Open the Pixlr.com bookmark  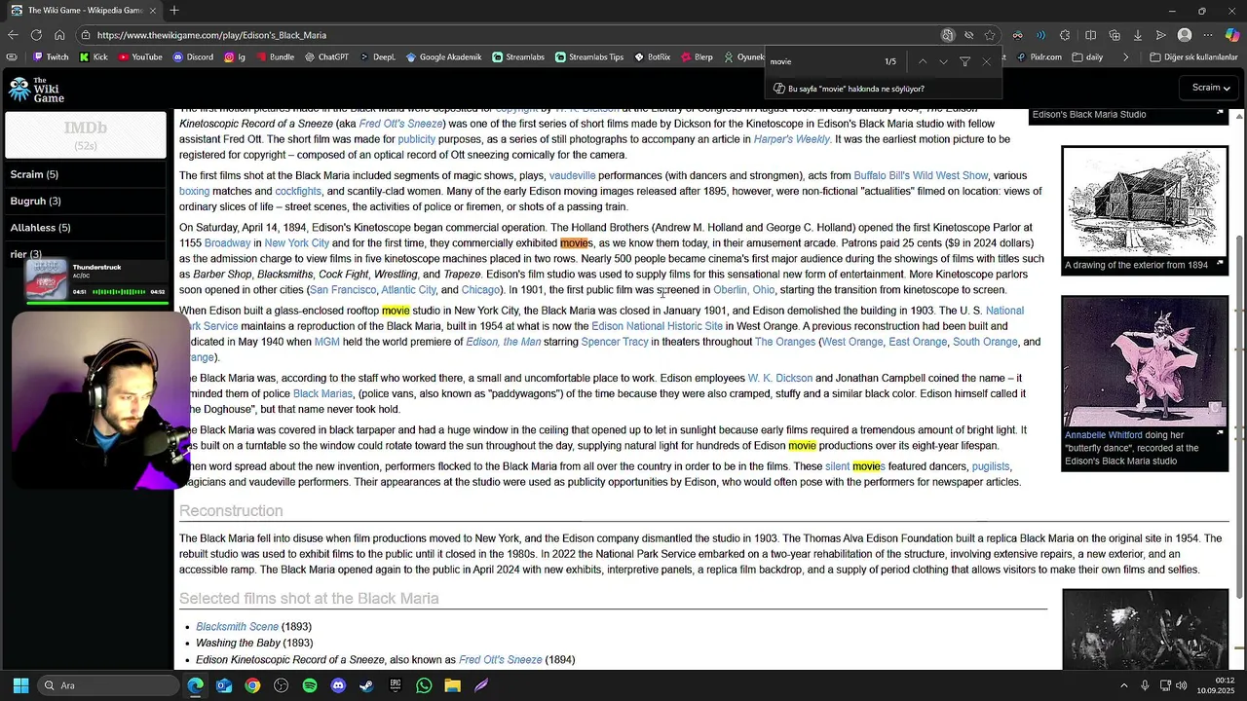coord(1039,57)
